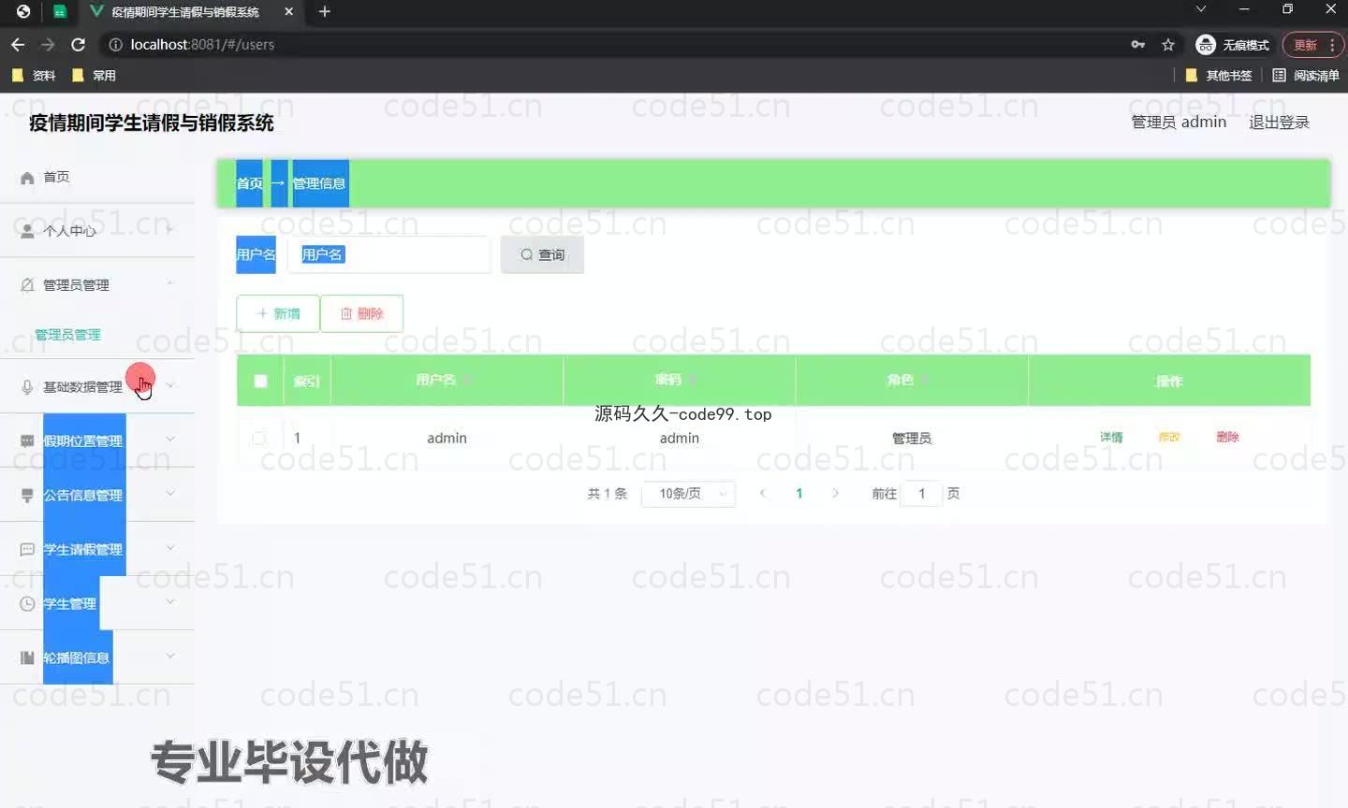Collapse the 管理员管理 menu chevron

(x=170, y=282)
